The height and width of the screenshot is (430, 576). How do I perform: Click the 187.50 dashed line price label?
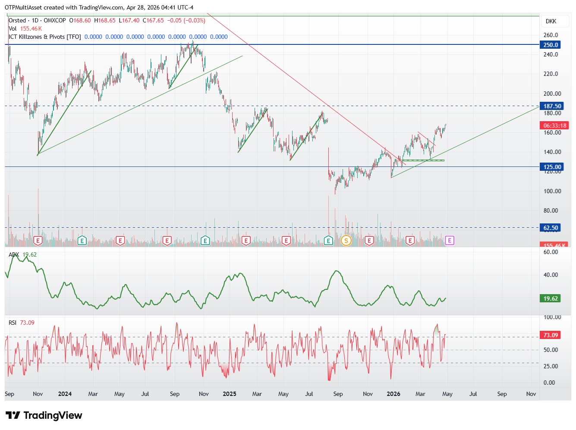(x=552, y=106)
